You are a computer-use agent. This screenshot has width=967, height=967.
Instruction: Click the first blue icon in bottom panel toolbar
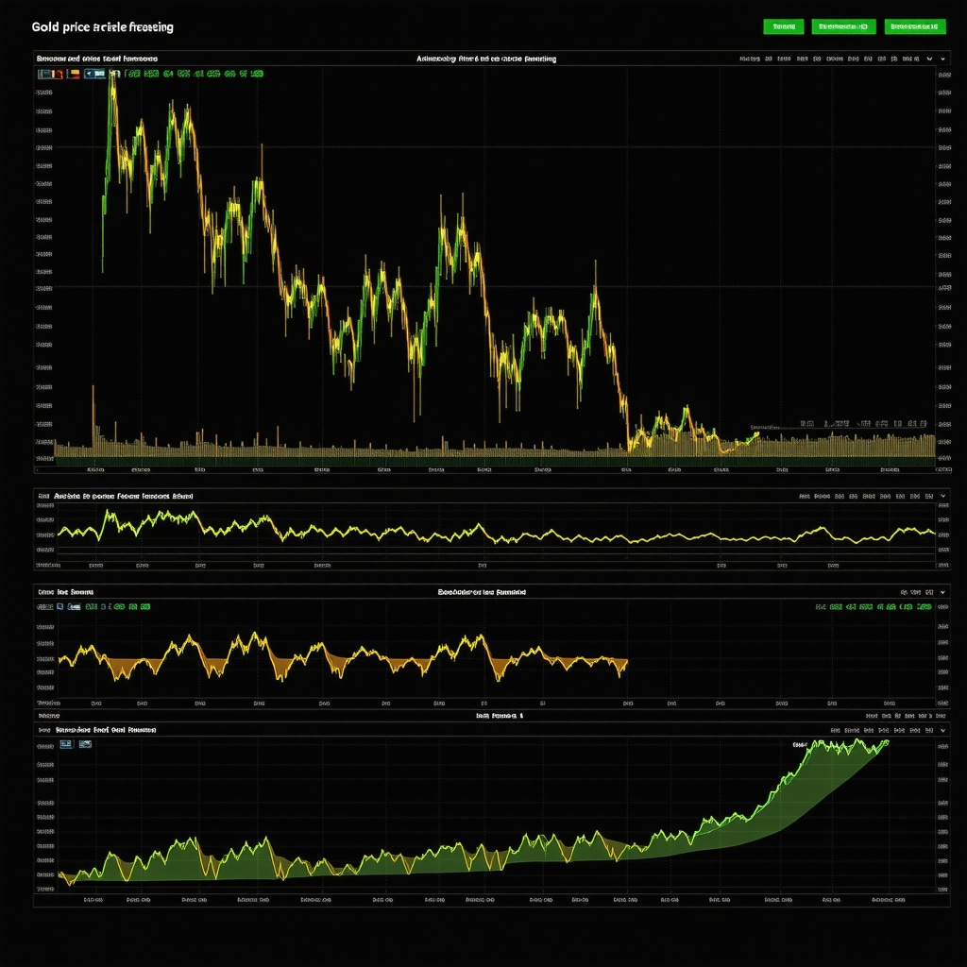coord(66,744)
